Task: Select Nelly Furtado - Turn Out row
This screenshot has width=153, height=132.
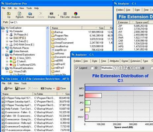Action: (36, 109)
